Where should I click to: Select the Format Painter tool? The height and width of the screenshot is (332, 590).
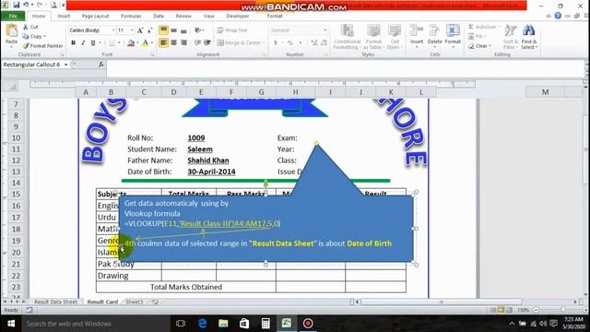coord(42,45)
